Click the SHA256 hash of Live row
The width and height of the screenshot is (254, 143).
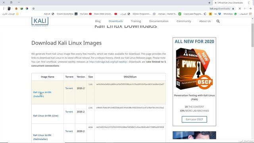130,108
